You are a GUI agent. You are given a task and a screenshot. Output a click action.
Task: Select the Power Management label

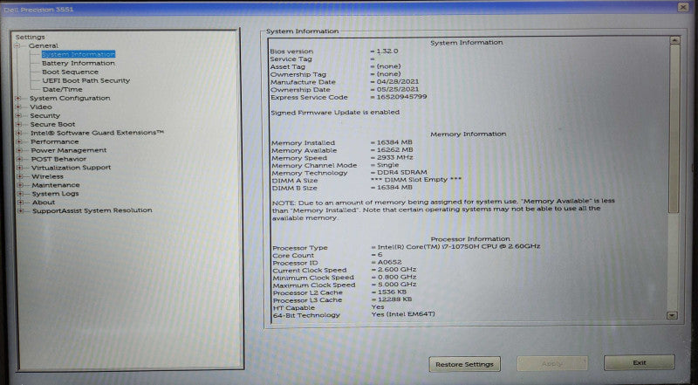coord(69,150)
